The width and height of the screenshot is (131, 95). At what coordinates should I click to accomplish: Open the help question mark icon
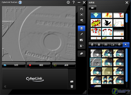click(x=74, y=2)
